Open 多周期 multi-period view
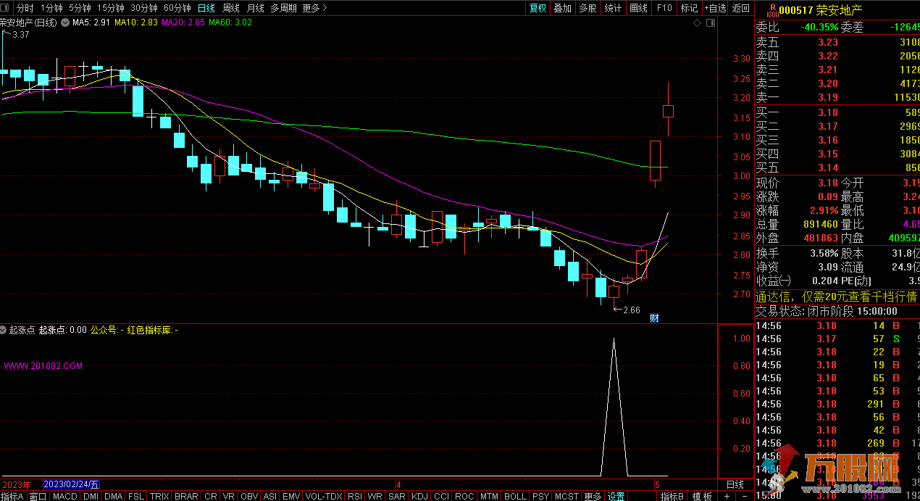 pyautogui.click(x=283, y=8)
